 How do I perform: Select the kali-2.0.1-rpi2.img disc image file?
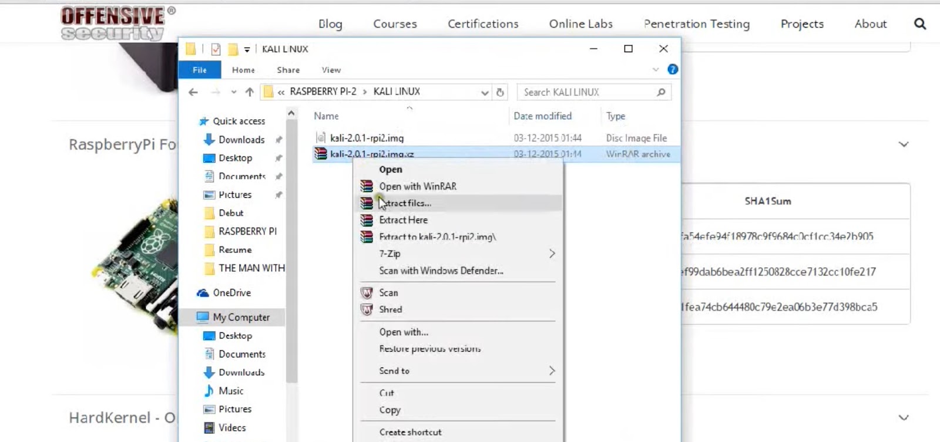tap(367, 138)
